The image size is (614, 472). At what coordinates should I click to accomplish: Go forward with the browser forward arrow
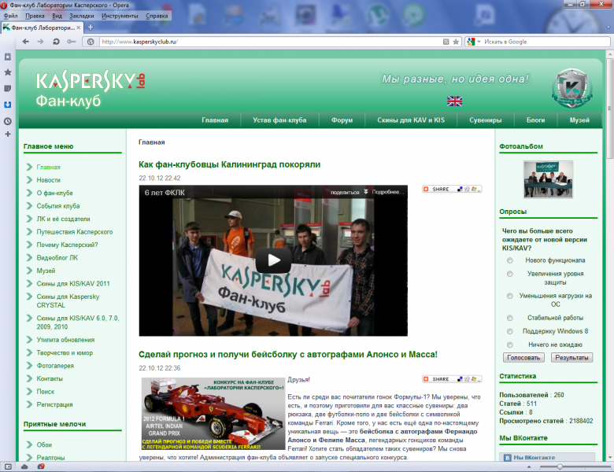click(x=40, y=42)
